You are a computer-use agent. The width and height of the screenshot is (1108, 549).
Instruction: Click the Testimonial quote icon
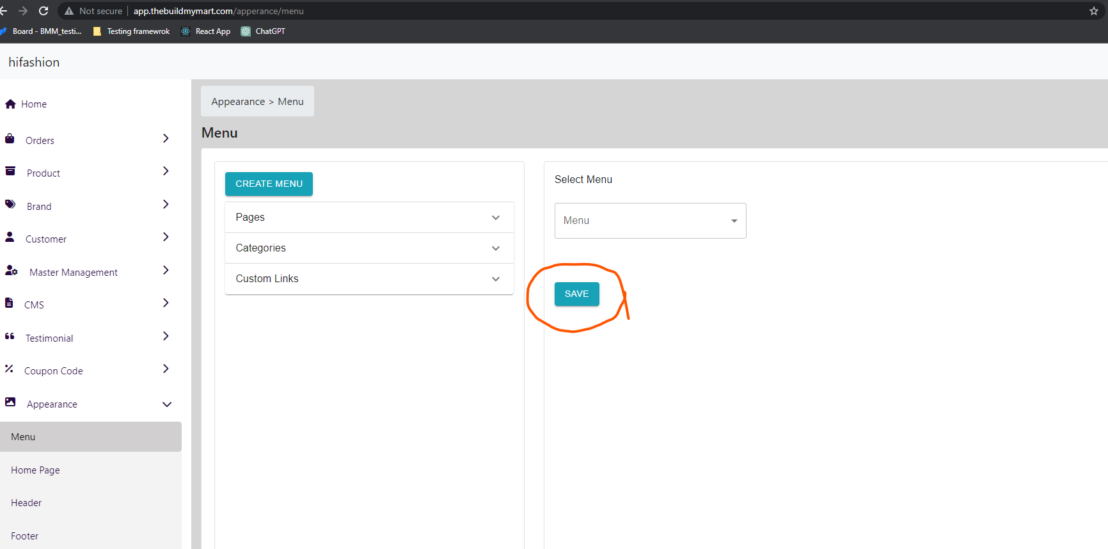[x=10, y=336]
